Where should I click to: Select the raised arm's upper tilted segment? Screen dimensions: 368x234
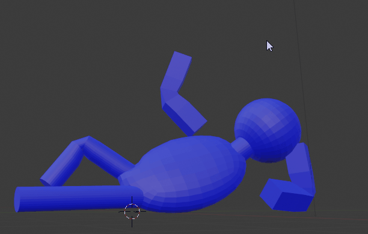176,71
